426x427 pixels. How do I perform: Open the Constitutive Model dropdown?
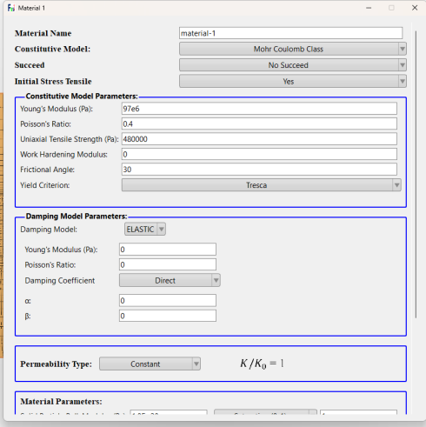tap(293, 49)
